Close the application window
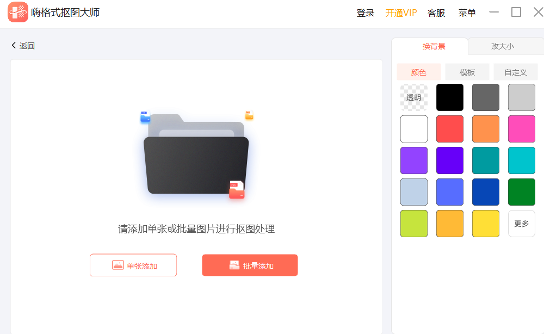This screenshot has height=334, width=544. [x=538, y=12]
